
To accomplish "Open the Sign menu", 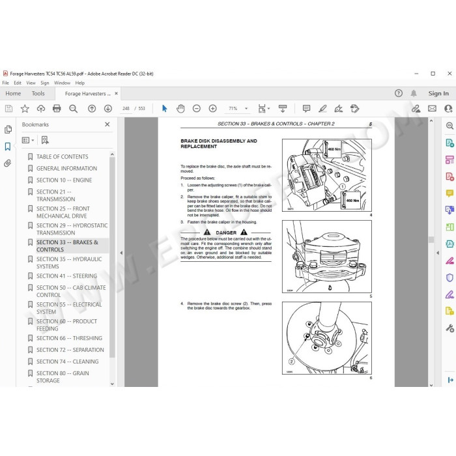I will pos(45,83).
